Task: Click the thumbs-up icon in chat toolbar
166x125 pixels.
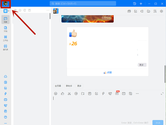Action: pos(63,94)
